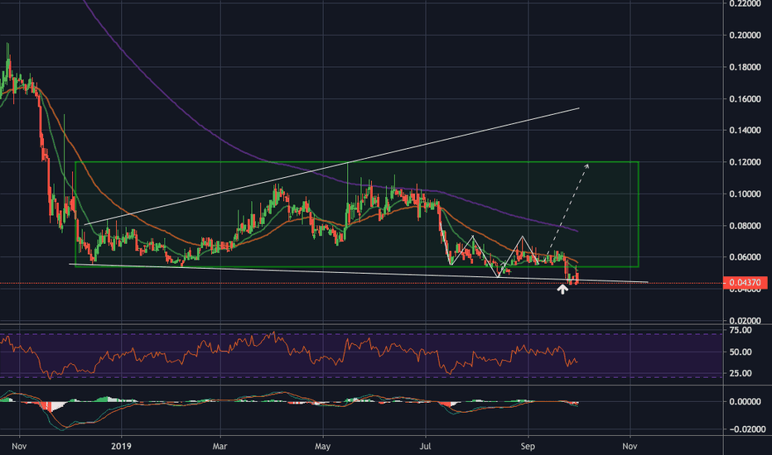
Task: Click the Mar time axis label
Action: tap(220, 446)
